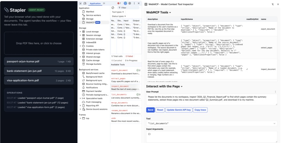Screen dimensions: 281x143
Task: Activate the inspect element picker icon
Action: [80, 3]
